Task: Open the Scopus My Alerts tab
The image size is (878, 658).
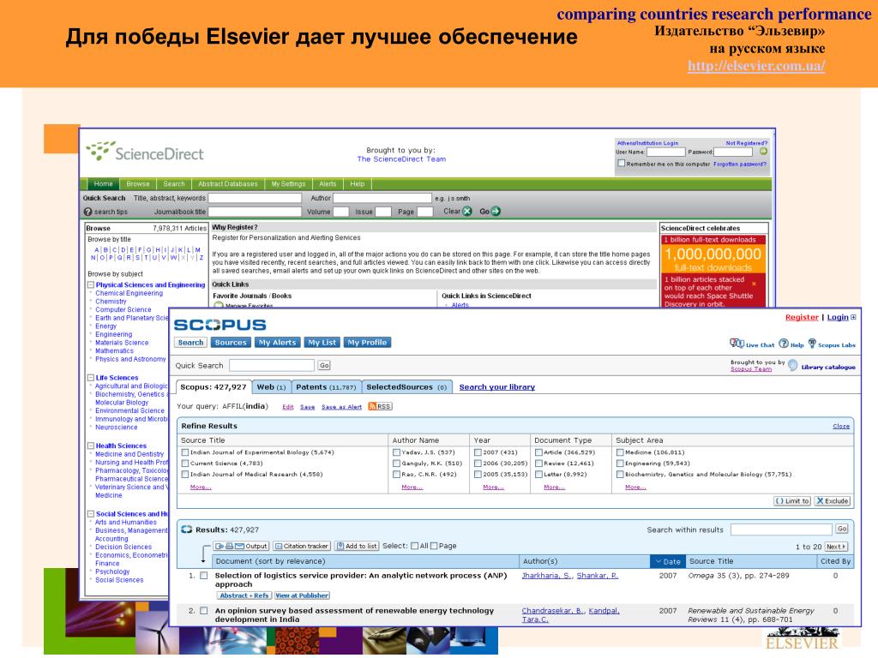Action: tap(277, 343)
